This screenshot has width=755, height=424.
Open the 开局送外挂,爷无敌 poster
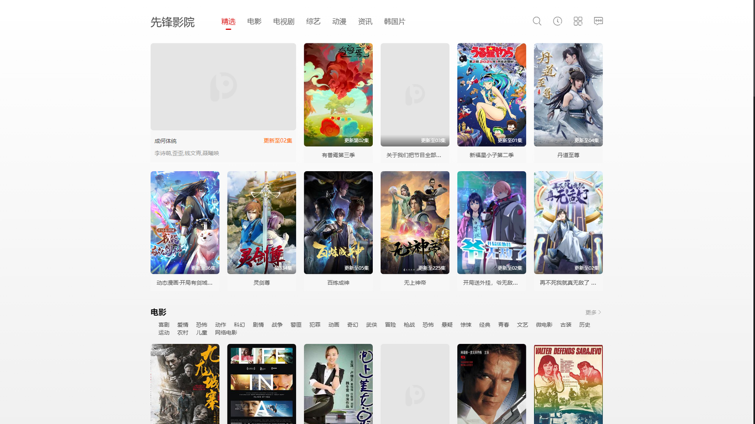(492, 222)
